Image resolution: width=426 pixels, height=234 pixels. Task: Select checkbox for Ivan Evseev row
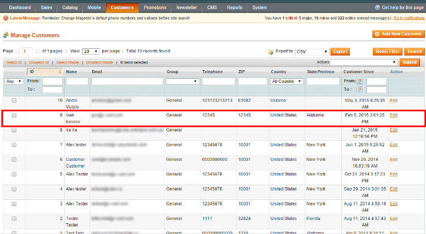pos(14,115)
